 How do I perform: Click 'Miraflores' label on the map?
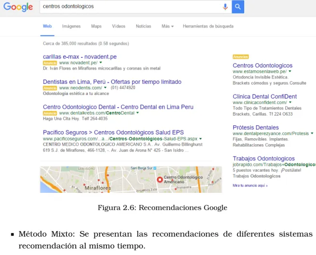[x=98, y=188]
